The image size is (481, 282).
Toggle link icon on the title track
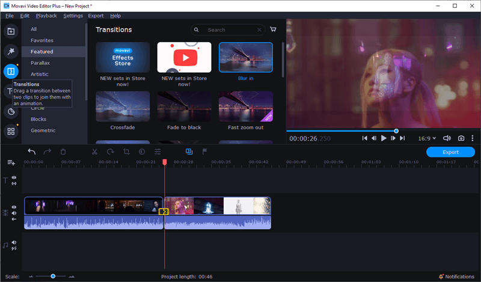14,183
